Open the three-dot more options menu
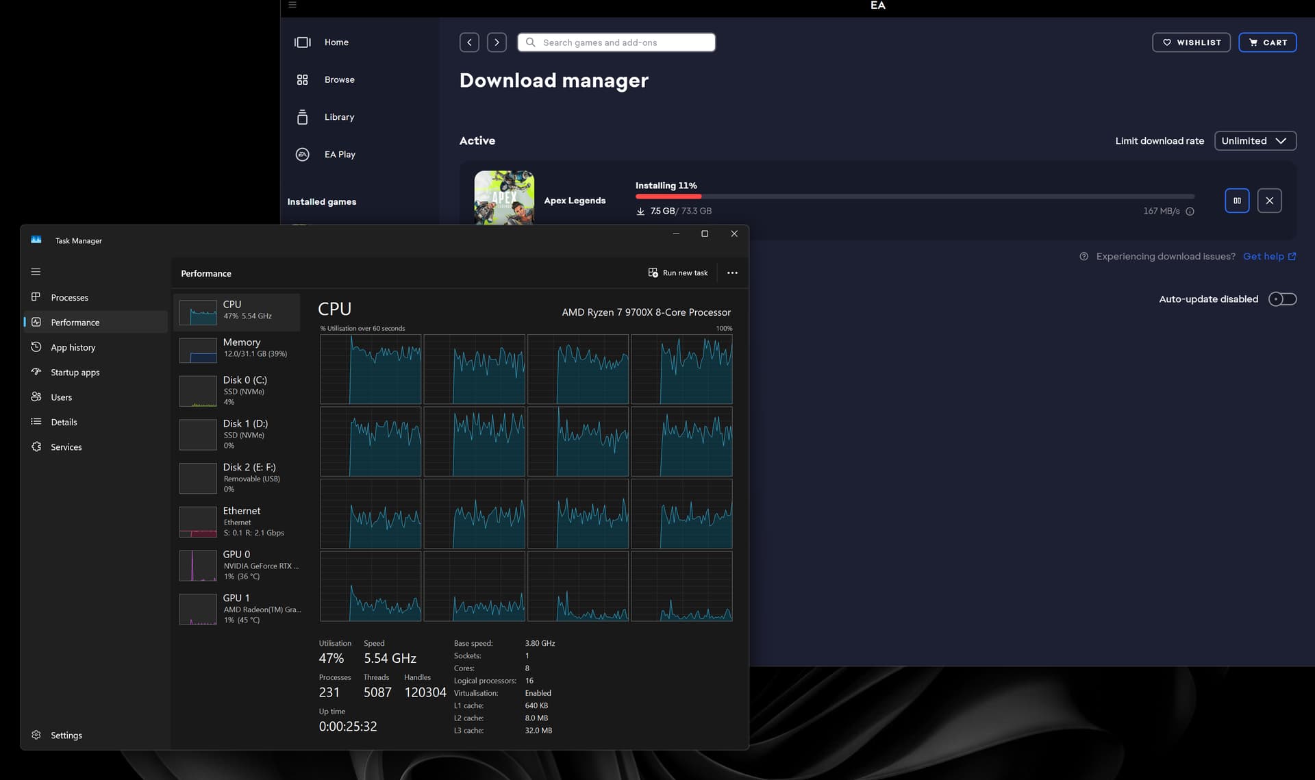The image size is (1315, 780). pyautogui.click(x=732, y=273)
